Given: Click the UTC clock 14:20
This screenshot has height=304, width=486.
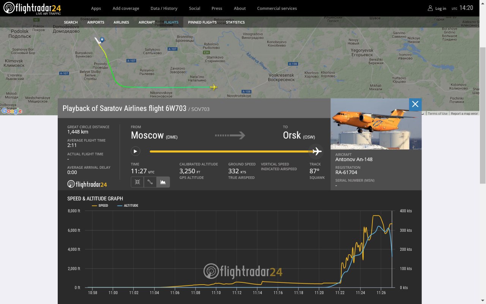Looking at the screenshot, I should pyautogui.click(x=466, y=8).
